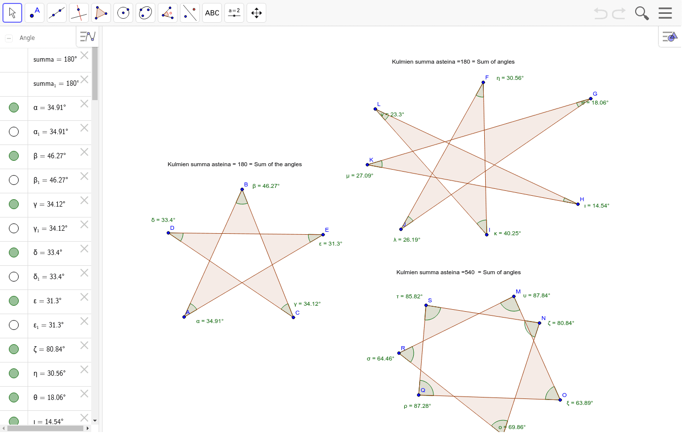This screenshot has height=433, width=682.
Task: Select the ABC Text tool
Action: [x=212, y=13]
